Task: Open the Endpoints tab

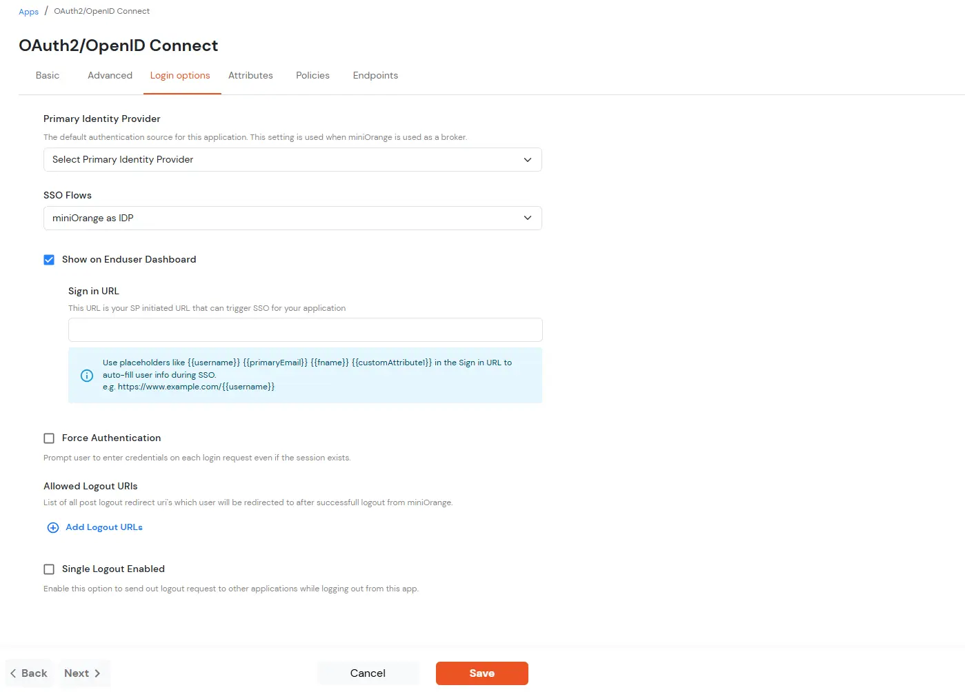Action: click(375, 75)
